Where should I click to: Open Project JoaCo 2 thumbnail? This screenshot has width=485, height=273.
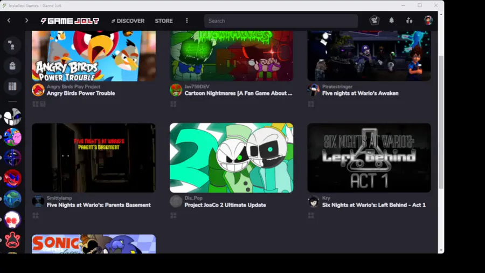(x=231, y=158)
